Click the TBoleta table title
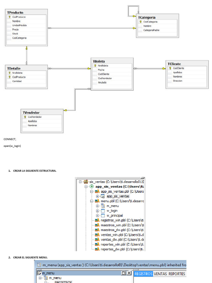Image resolution: width=212 pixels, height=283 pixels. pos(99,61)
